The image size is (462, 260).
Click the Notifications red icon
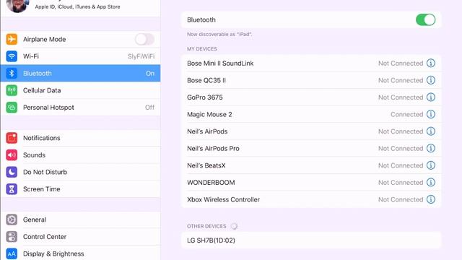12,138
